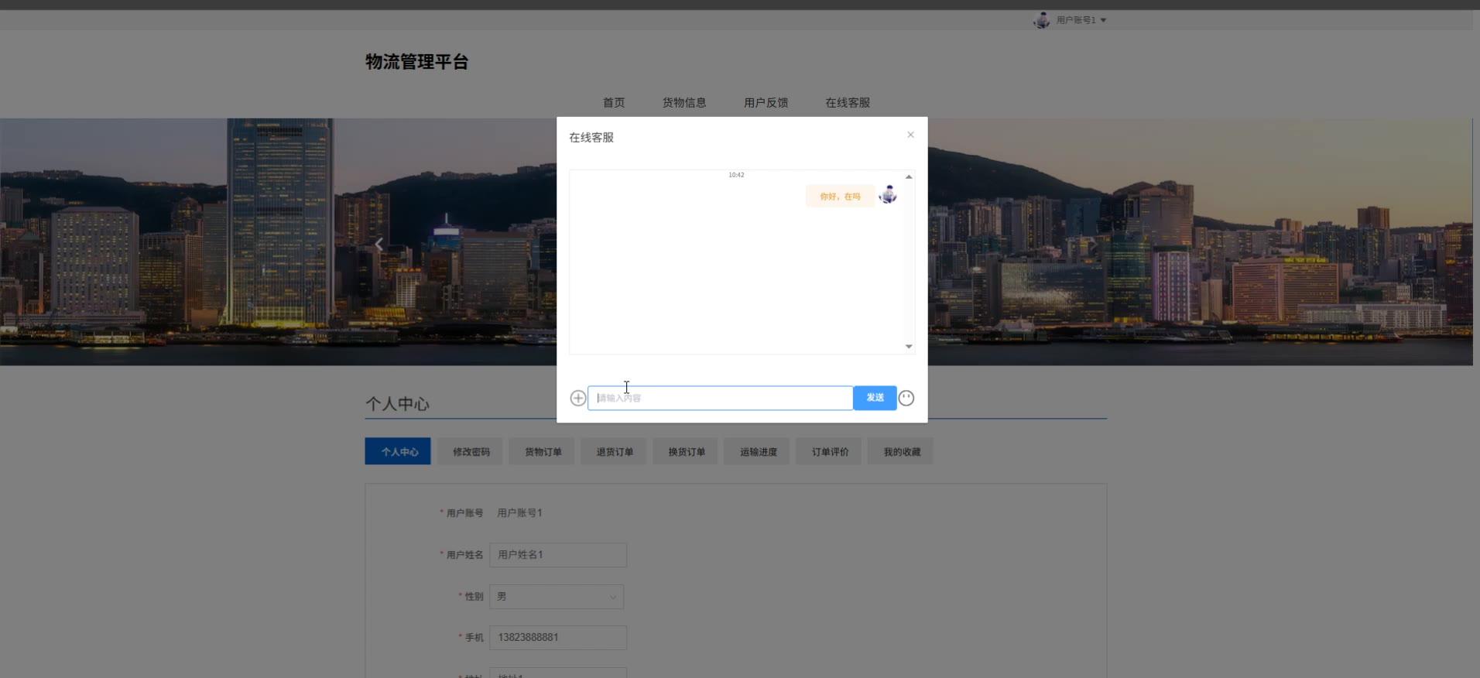
Task: Open the emoji picker icon
Action: [x=906, y=398]
